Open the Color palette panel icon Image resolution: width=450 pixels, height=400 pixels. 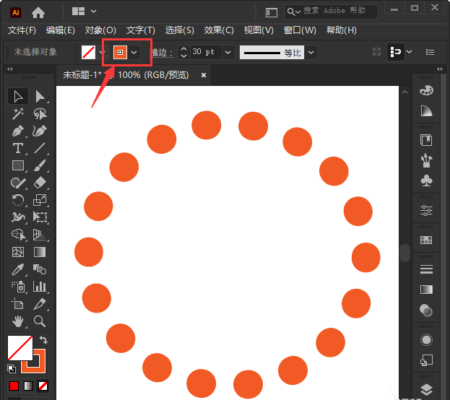[x=426, y=90]
